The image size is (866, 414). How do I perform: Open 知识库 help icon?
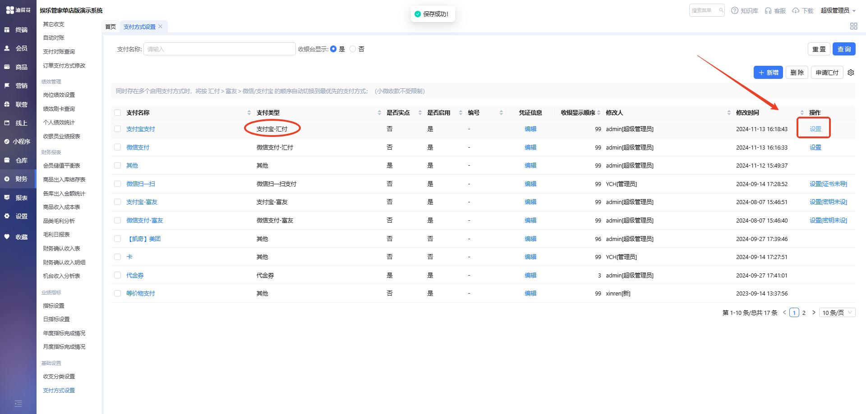(735, 10)
